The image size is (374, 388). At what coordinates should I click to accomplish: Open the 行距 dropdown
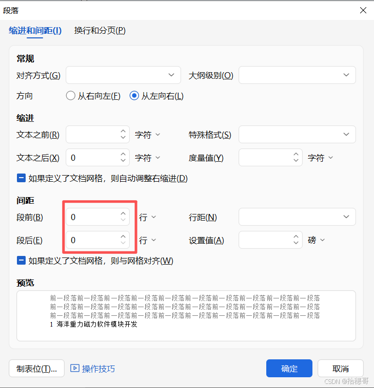[297, 217]
